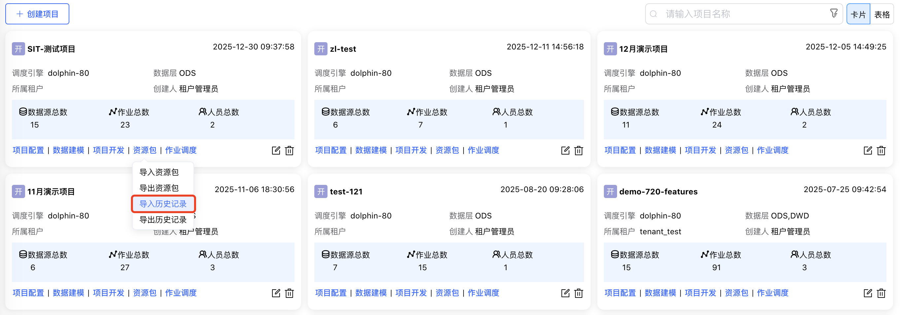Image resolution: width=900 pixels, height=315 pixels.
Task: Open 资源包 dropdown on SIT-测试项目 card
Action: pyautogui.click(x=145, y=150)
